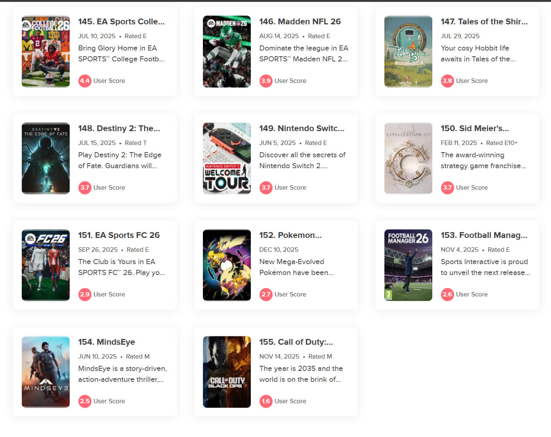This screenshot has height=437, width=551.
Task: Open the 152. Pokemon title link
Action: click(290, 235)
